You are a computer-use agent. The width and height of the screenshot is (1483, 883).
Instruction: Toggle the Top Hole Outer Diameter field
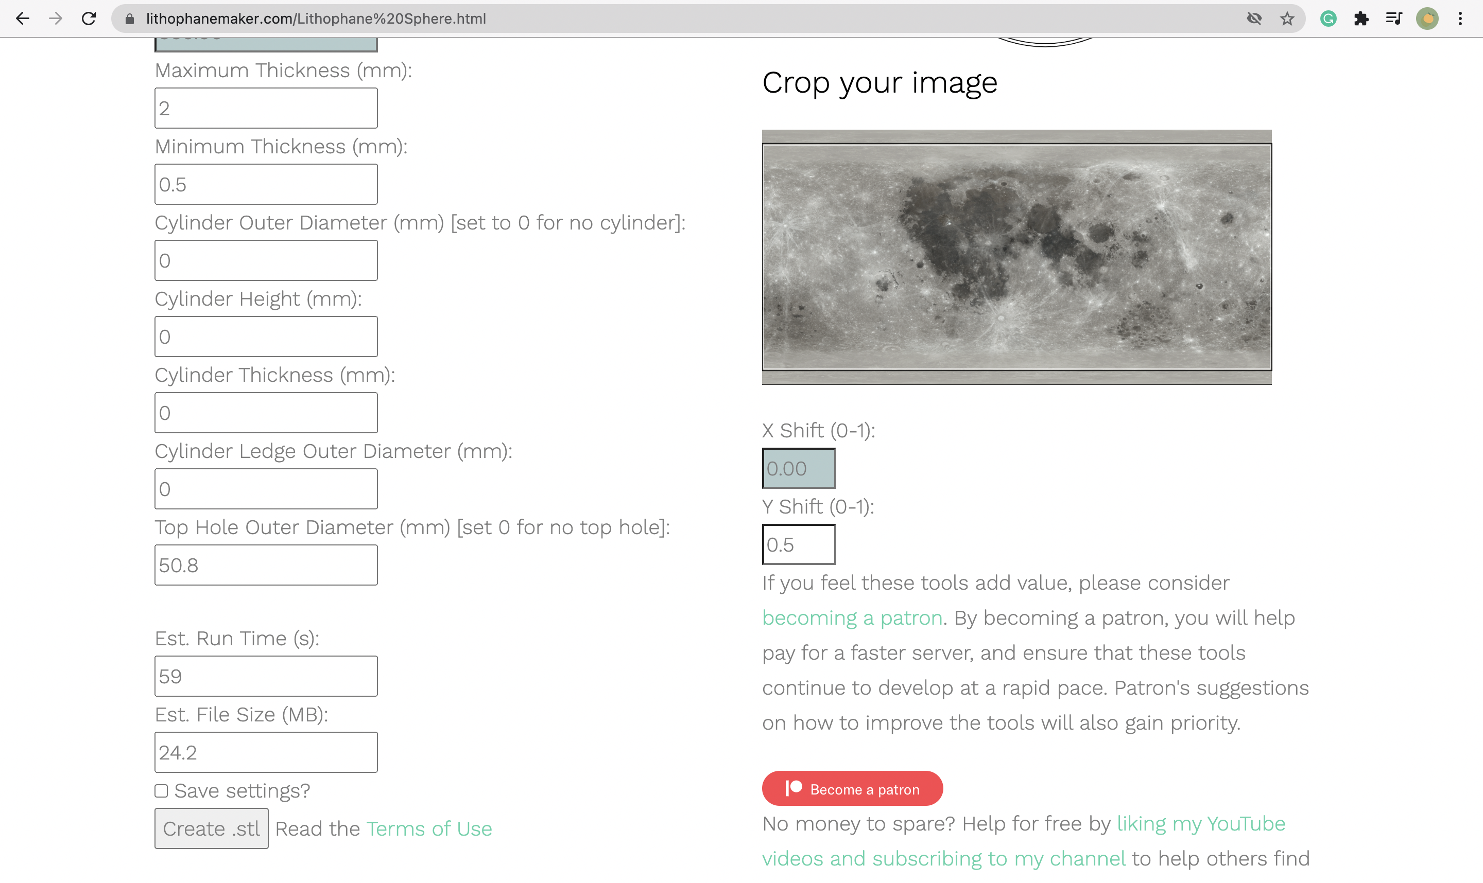tap(265, 566)
